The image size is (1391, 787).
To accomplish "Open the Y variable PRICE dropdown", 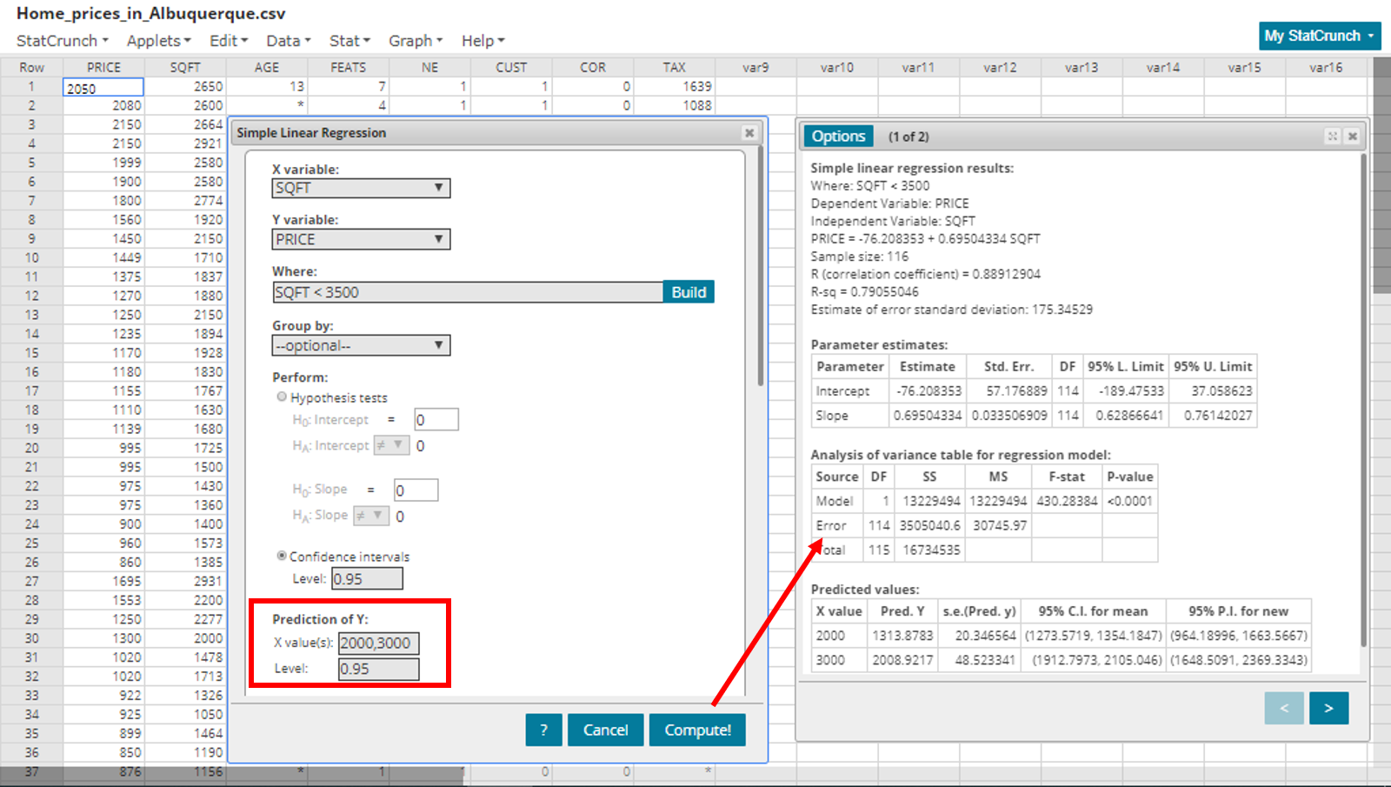I will [361, 239].
